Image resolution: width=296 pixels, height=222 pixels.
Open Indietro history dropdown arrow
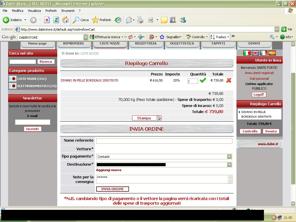pyautogui.click(x=25, y=20)
